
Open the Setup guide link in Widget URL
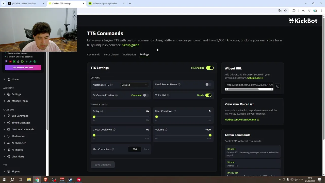coord(255,78)
